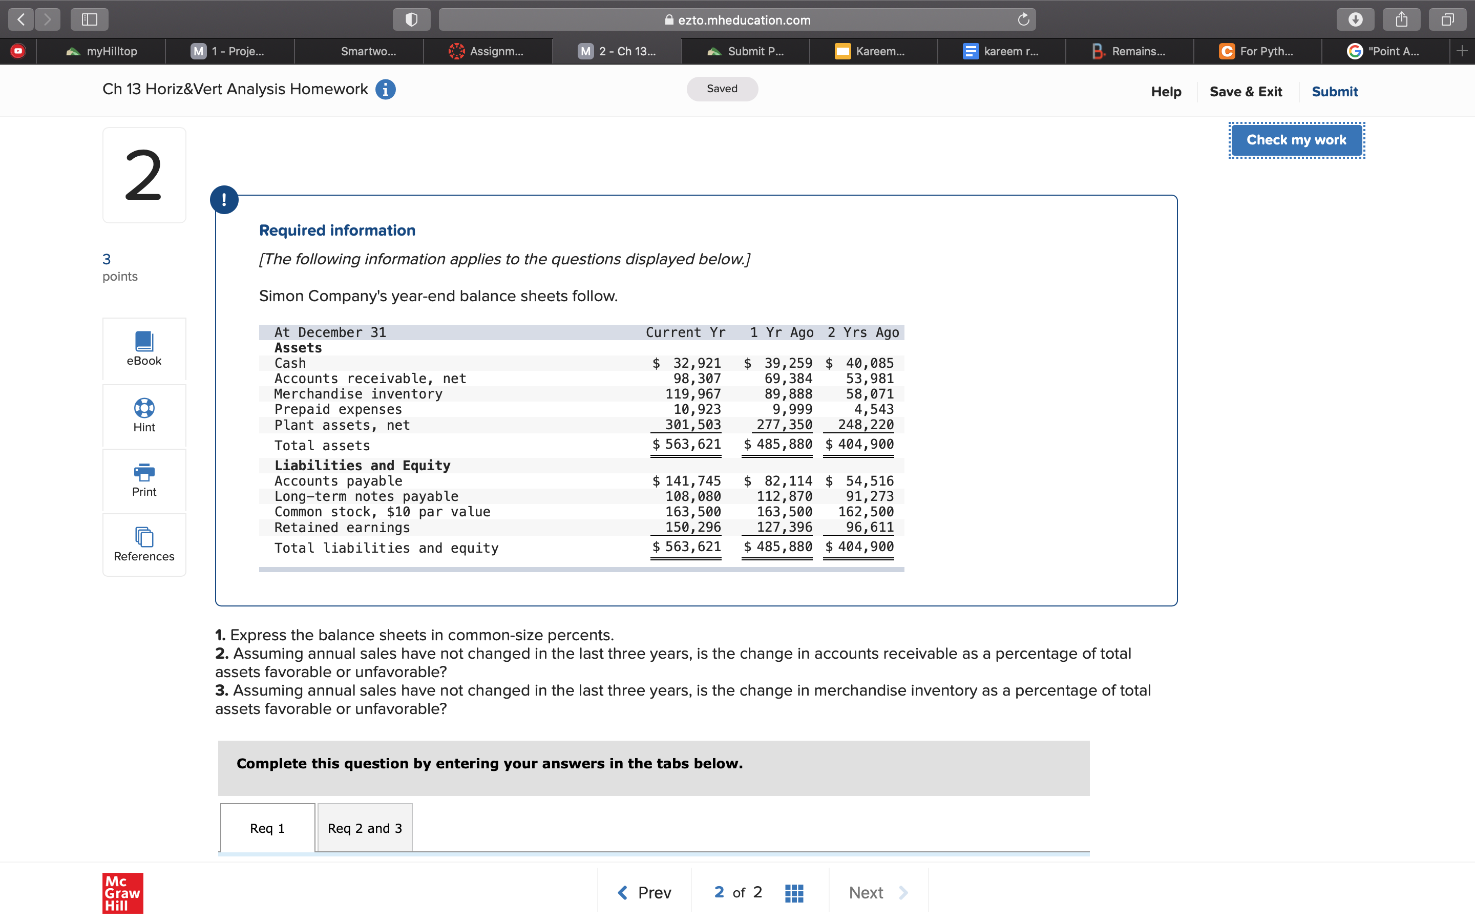The width and height of the screenshot is (1475, 922).
Task: Print the question using Print icon
Action: click(144, 480)
